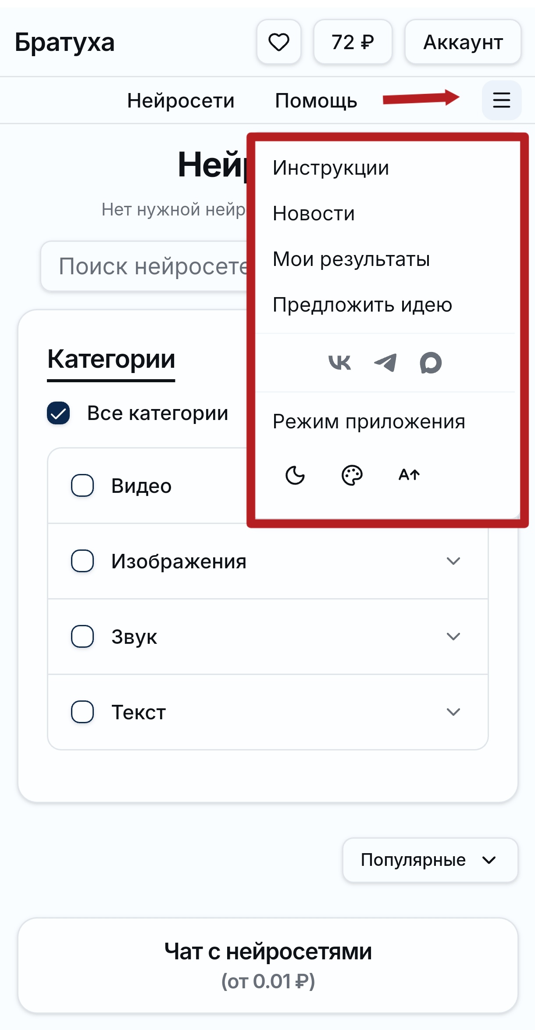Check the Видео category checkbox
This screenshot has width=535, height=1030.
point(82,485)
